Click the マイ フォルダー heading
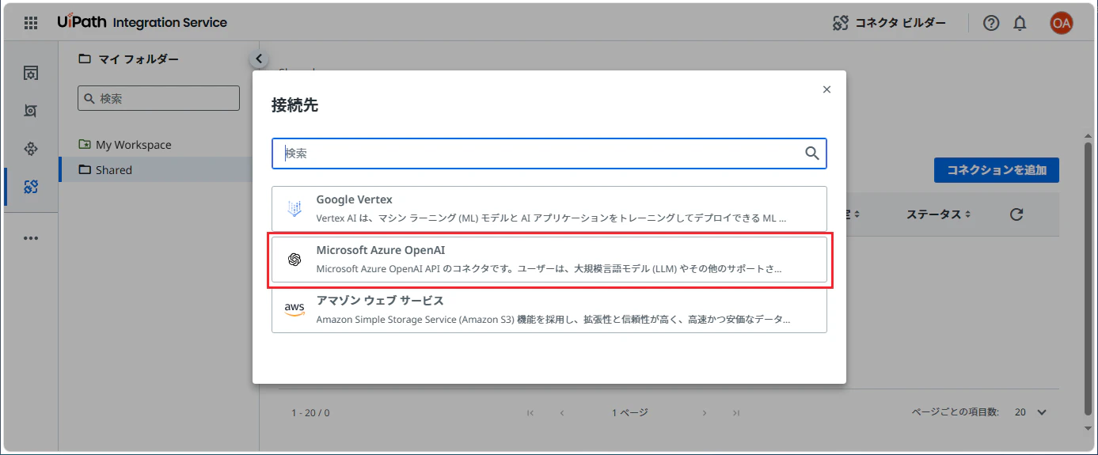This screenshot has width=1098, height=455. pyautogui.click(x=139, y=59)
